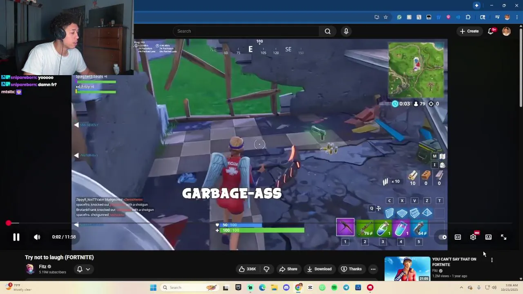Switch to Chrome in the taskbar
The height and width of the screenshot is (294, 523).
point(298,287)
